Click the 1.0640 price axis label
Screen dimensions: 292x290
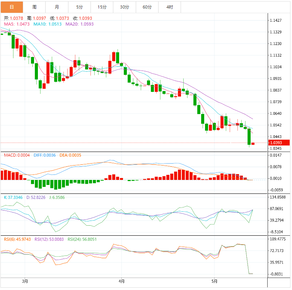pos(276,113)
